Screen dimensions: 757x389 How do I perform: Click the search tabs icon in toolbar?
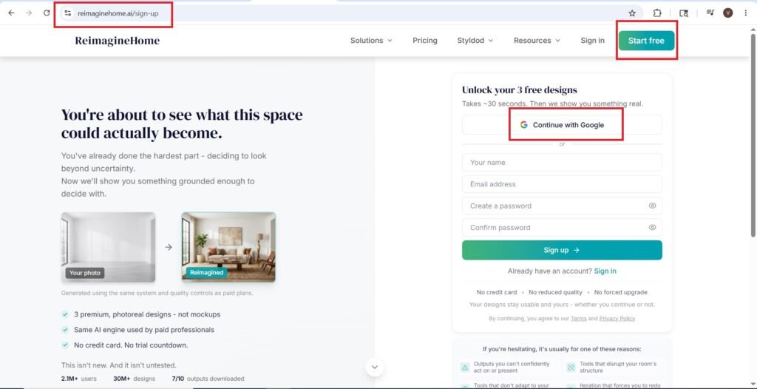pyautogui.click(x=684, y=13)
